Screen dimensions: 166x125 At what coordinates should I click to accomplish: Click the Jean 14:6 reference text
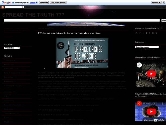(8, 36)
